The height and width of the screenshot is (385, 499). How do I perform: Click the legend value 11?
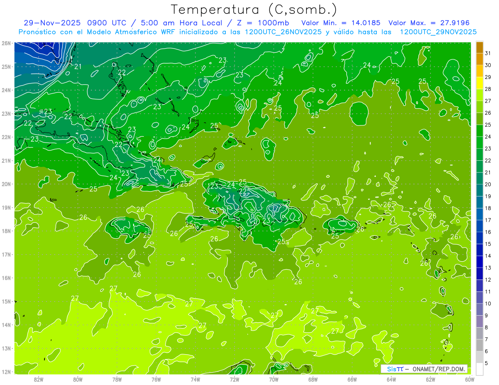(488, 292)
